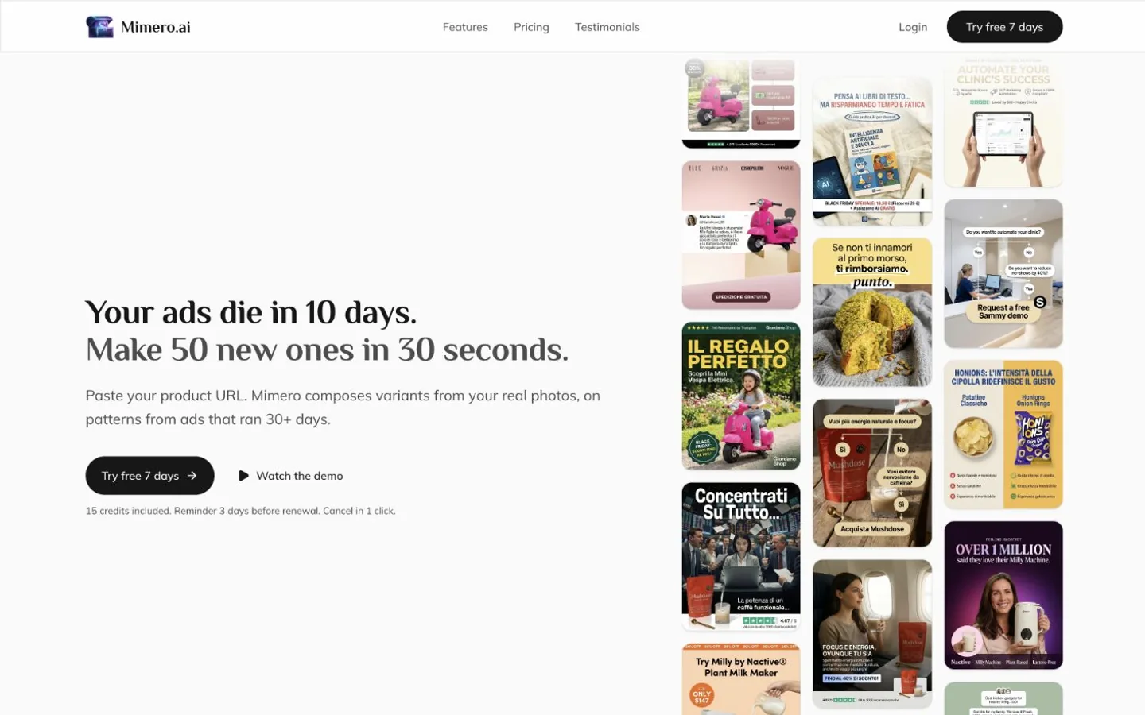Image resolution: width=1145 pixels, height=715 pixels.
Task: Open the Honions onion rings comparison ad
Action: coord(1003,435)
